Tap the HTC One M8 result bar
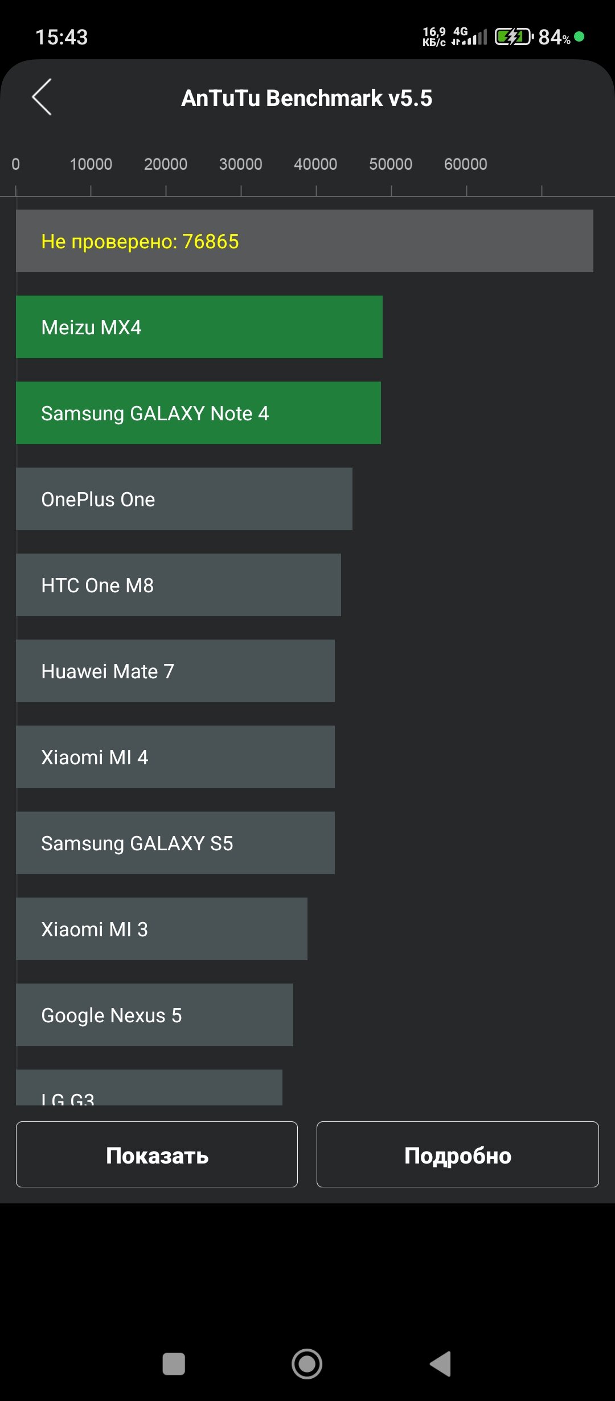 click(x=178, y=585)
